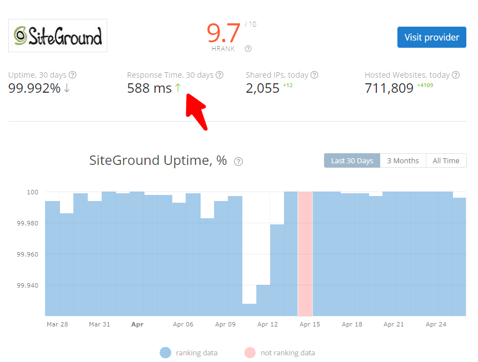Click the 99.992% uptime value
Image resolution: width=478 pixels, height=362 pixels.
tap(34, 88)
